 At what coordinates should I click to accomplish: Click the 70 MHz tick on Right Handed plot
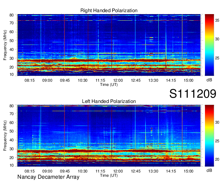pos(11,23)
